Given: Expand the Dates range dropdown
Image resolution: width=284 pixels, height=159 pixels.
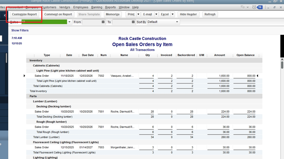Looking at the screenshot, I should click(69, 22).
